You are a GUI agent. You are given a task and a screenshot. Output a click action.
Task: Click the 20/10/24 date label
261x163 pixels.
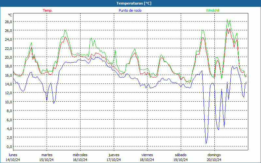point(214,160)
